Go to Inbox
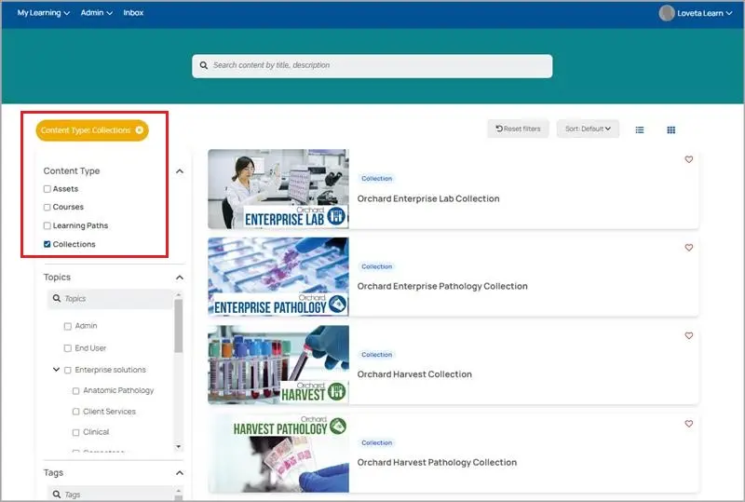This screenshot has width=745, height=502. pos(133,13)
